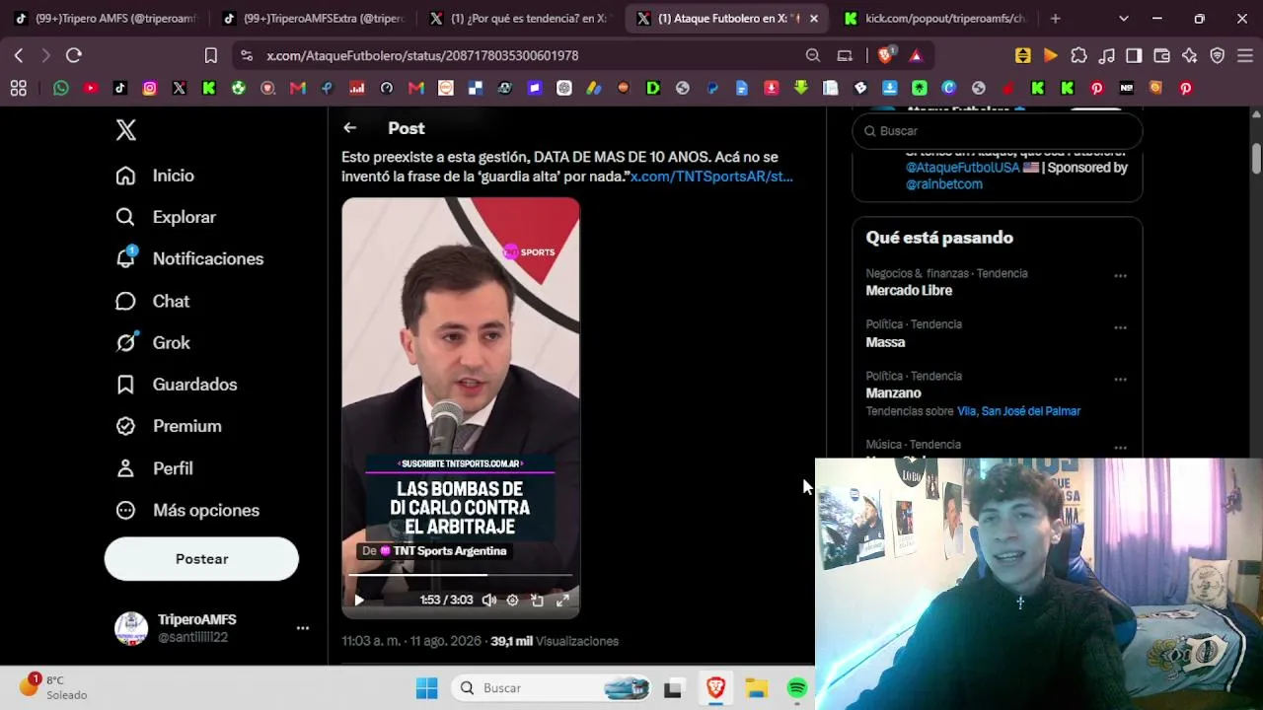
Task: Open the Mercado Libre trend
Action: click(909, 291)
